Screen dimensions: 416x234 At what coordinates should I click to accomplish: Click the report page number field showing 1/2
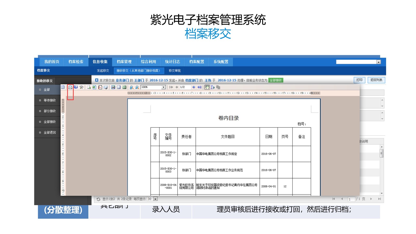(185, 87)
